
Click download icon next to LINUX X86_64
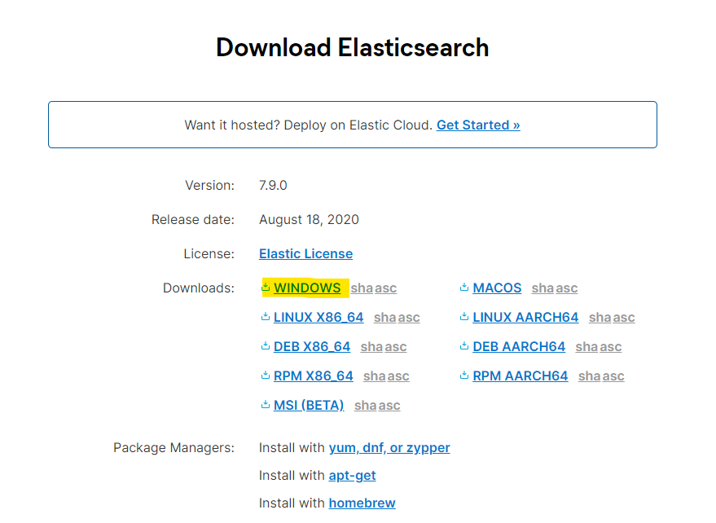click(x=266, y=317)
